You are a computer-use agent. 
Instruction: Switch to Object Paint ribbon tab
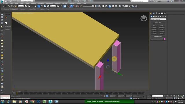32,9
